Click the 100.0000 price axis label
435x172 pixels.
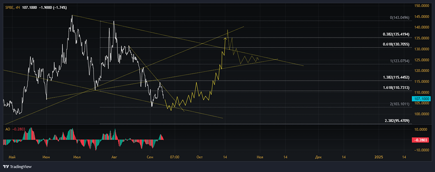(x=422, y=114)
